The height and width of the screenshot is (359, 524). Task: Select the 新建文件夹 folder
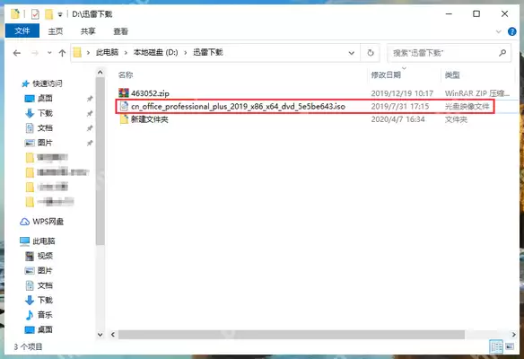(x=149, y=119)
